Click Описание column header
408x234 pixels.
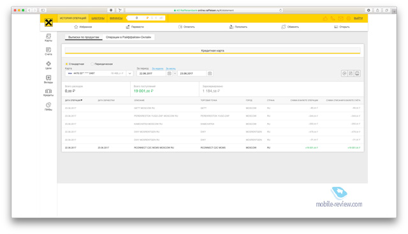(139, 100)
